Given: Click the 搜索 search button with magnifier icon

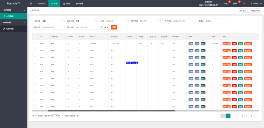Looking at the screenshot, I should coord(105,27).
